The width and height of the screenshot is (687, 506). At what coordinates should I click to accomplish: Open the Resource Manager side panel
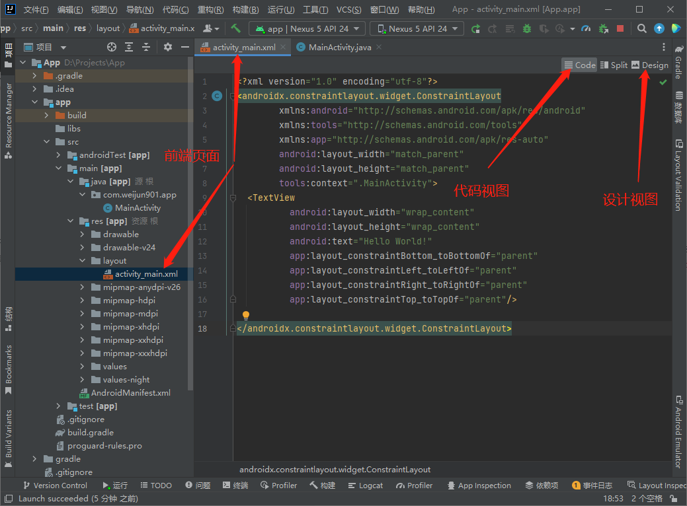(9, 121)
